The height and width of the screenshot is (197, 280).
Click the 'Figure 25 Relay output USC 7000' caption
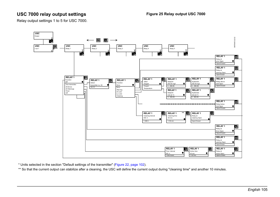tap(176, 14)
